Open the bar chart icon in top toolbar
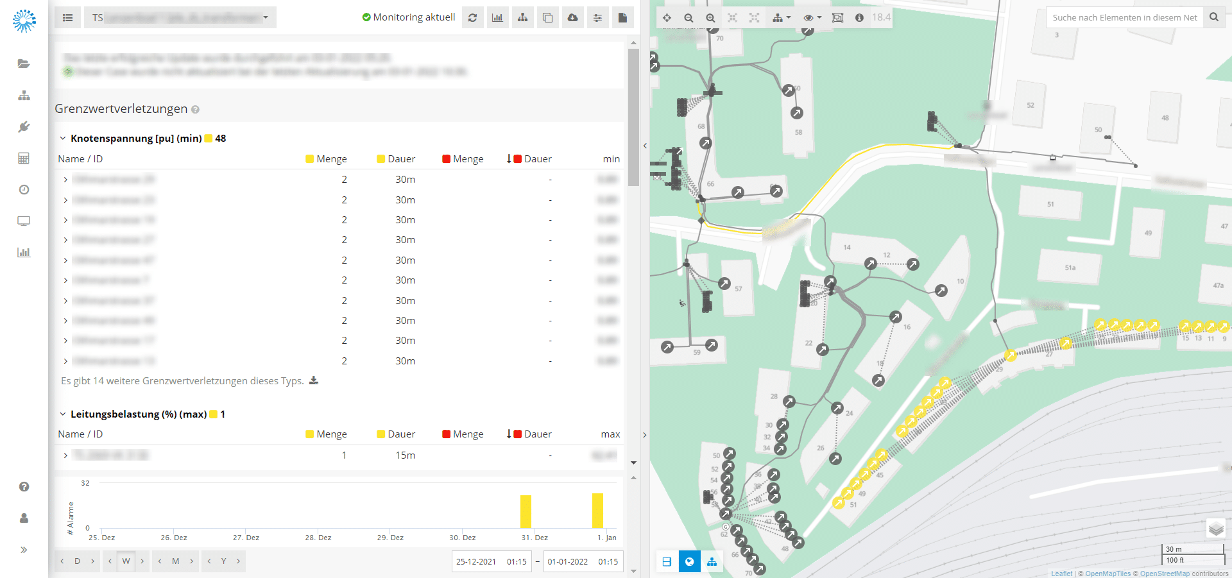The width and height of the screenshot is (1232, 578). pos(497,17)
